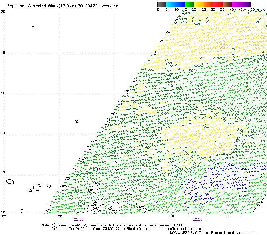The image size is (267, 235).
Task: Click the purple '22:58' time marker
Action: tap(79, 219)
